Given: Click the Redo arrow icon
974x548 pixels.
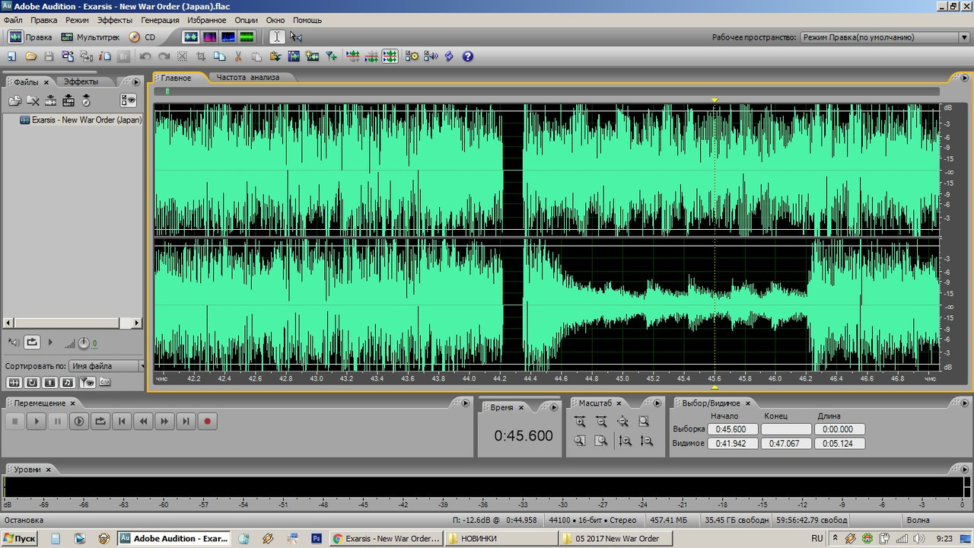Looking at the screenshot, I should pyautogui.click(x=164, y=56).
